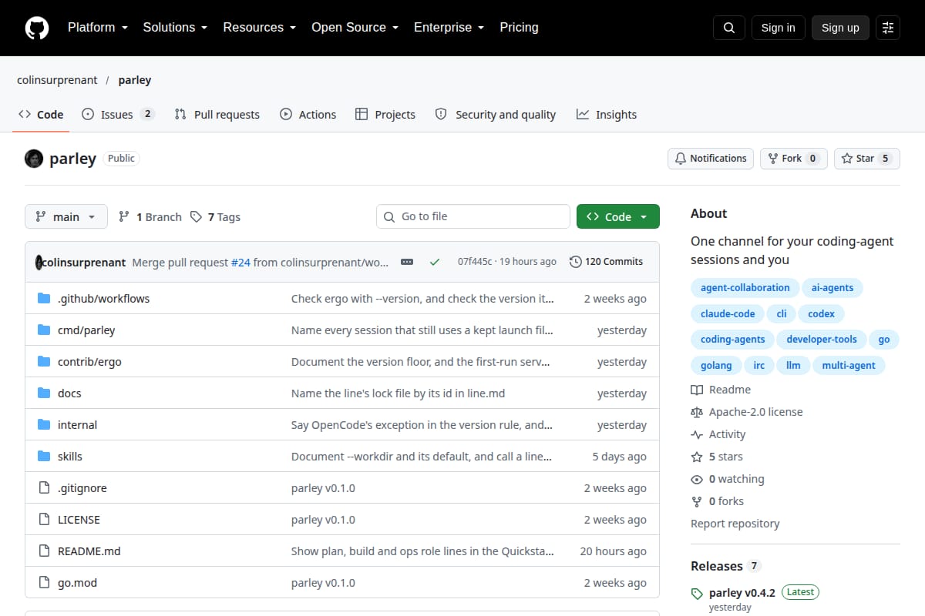View the 1 Branch link
This screenshot has height=616, width=925.
click(150, 217)
